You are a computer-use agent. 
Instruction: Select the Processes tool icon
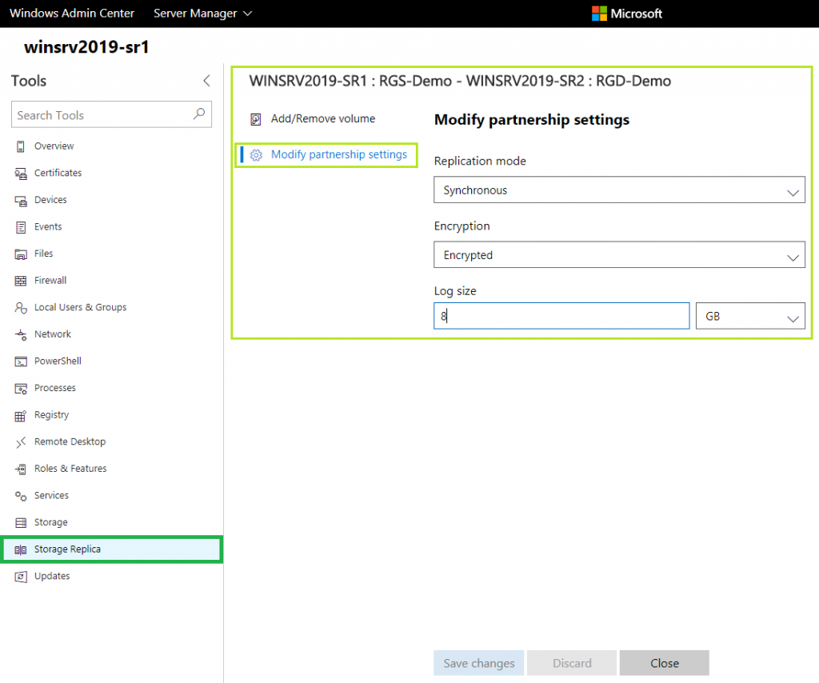[20, 388]
